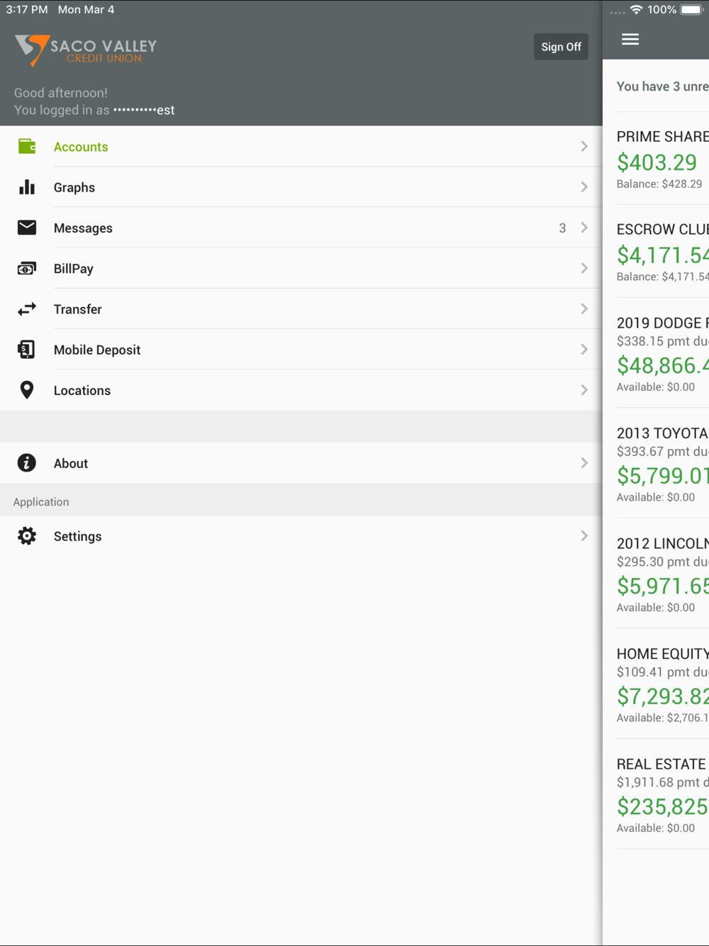Open the 2013 TOYOTA loan entry

[x=661, y=464]
